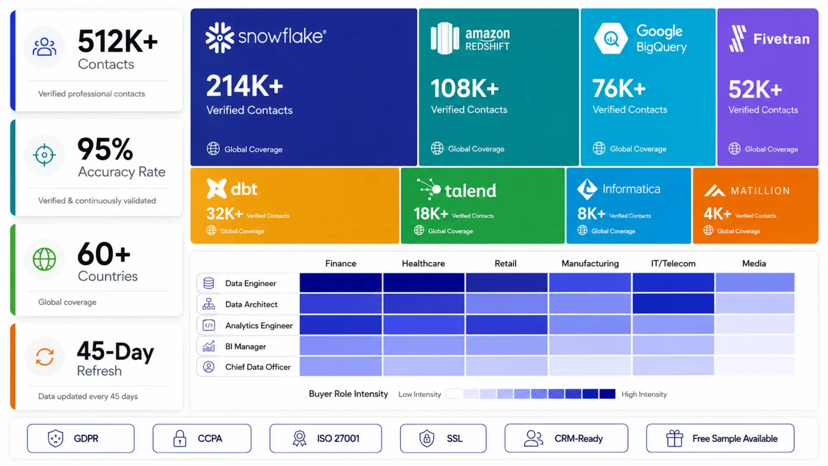This screenshot has width=828, height=466.
Task: Click the Analytics Engineer Retail heatmap cell
Action: 507,324
